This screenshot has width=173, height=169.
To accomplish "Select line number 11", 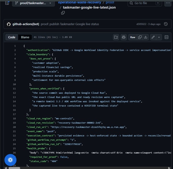I will [14, 89].
